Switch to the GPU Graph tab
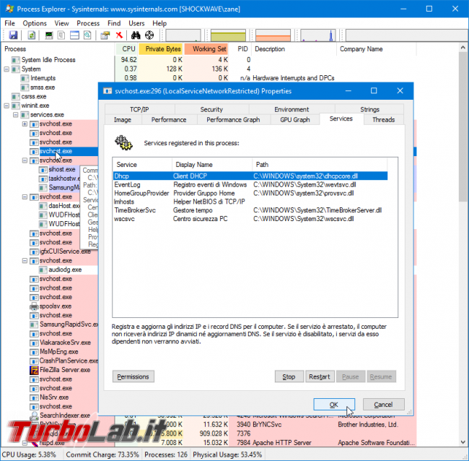 (x=295, y=120)
